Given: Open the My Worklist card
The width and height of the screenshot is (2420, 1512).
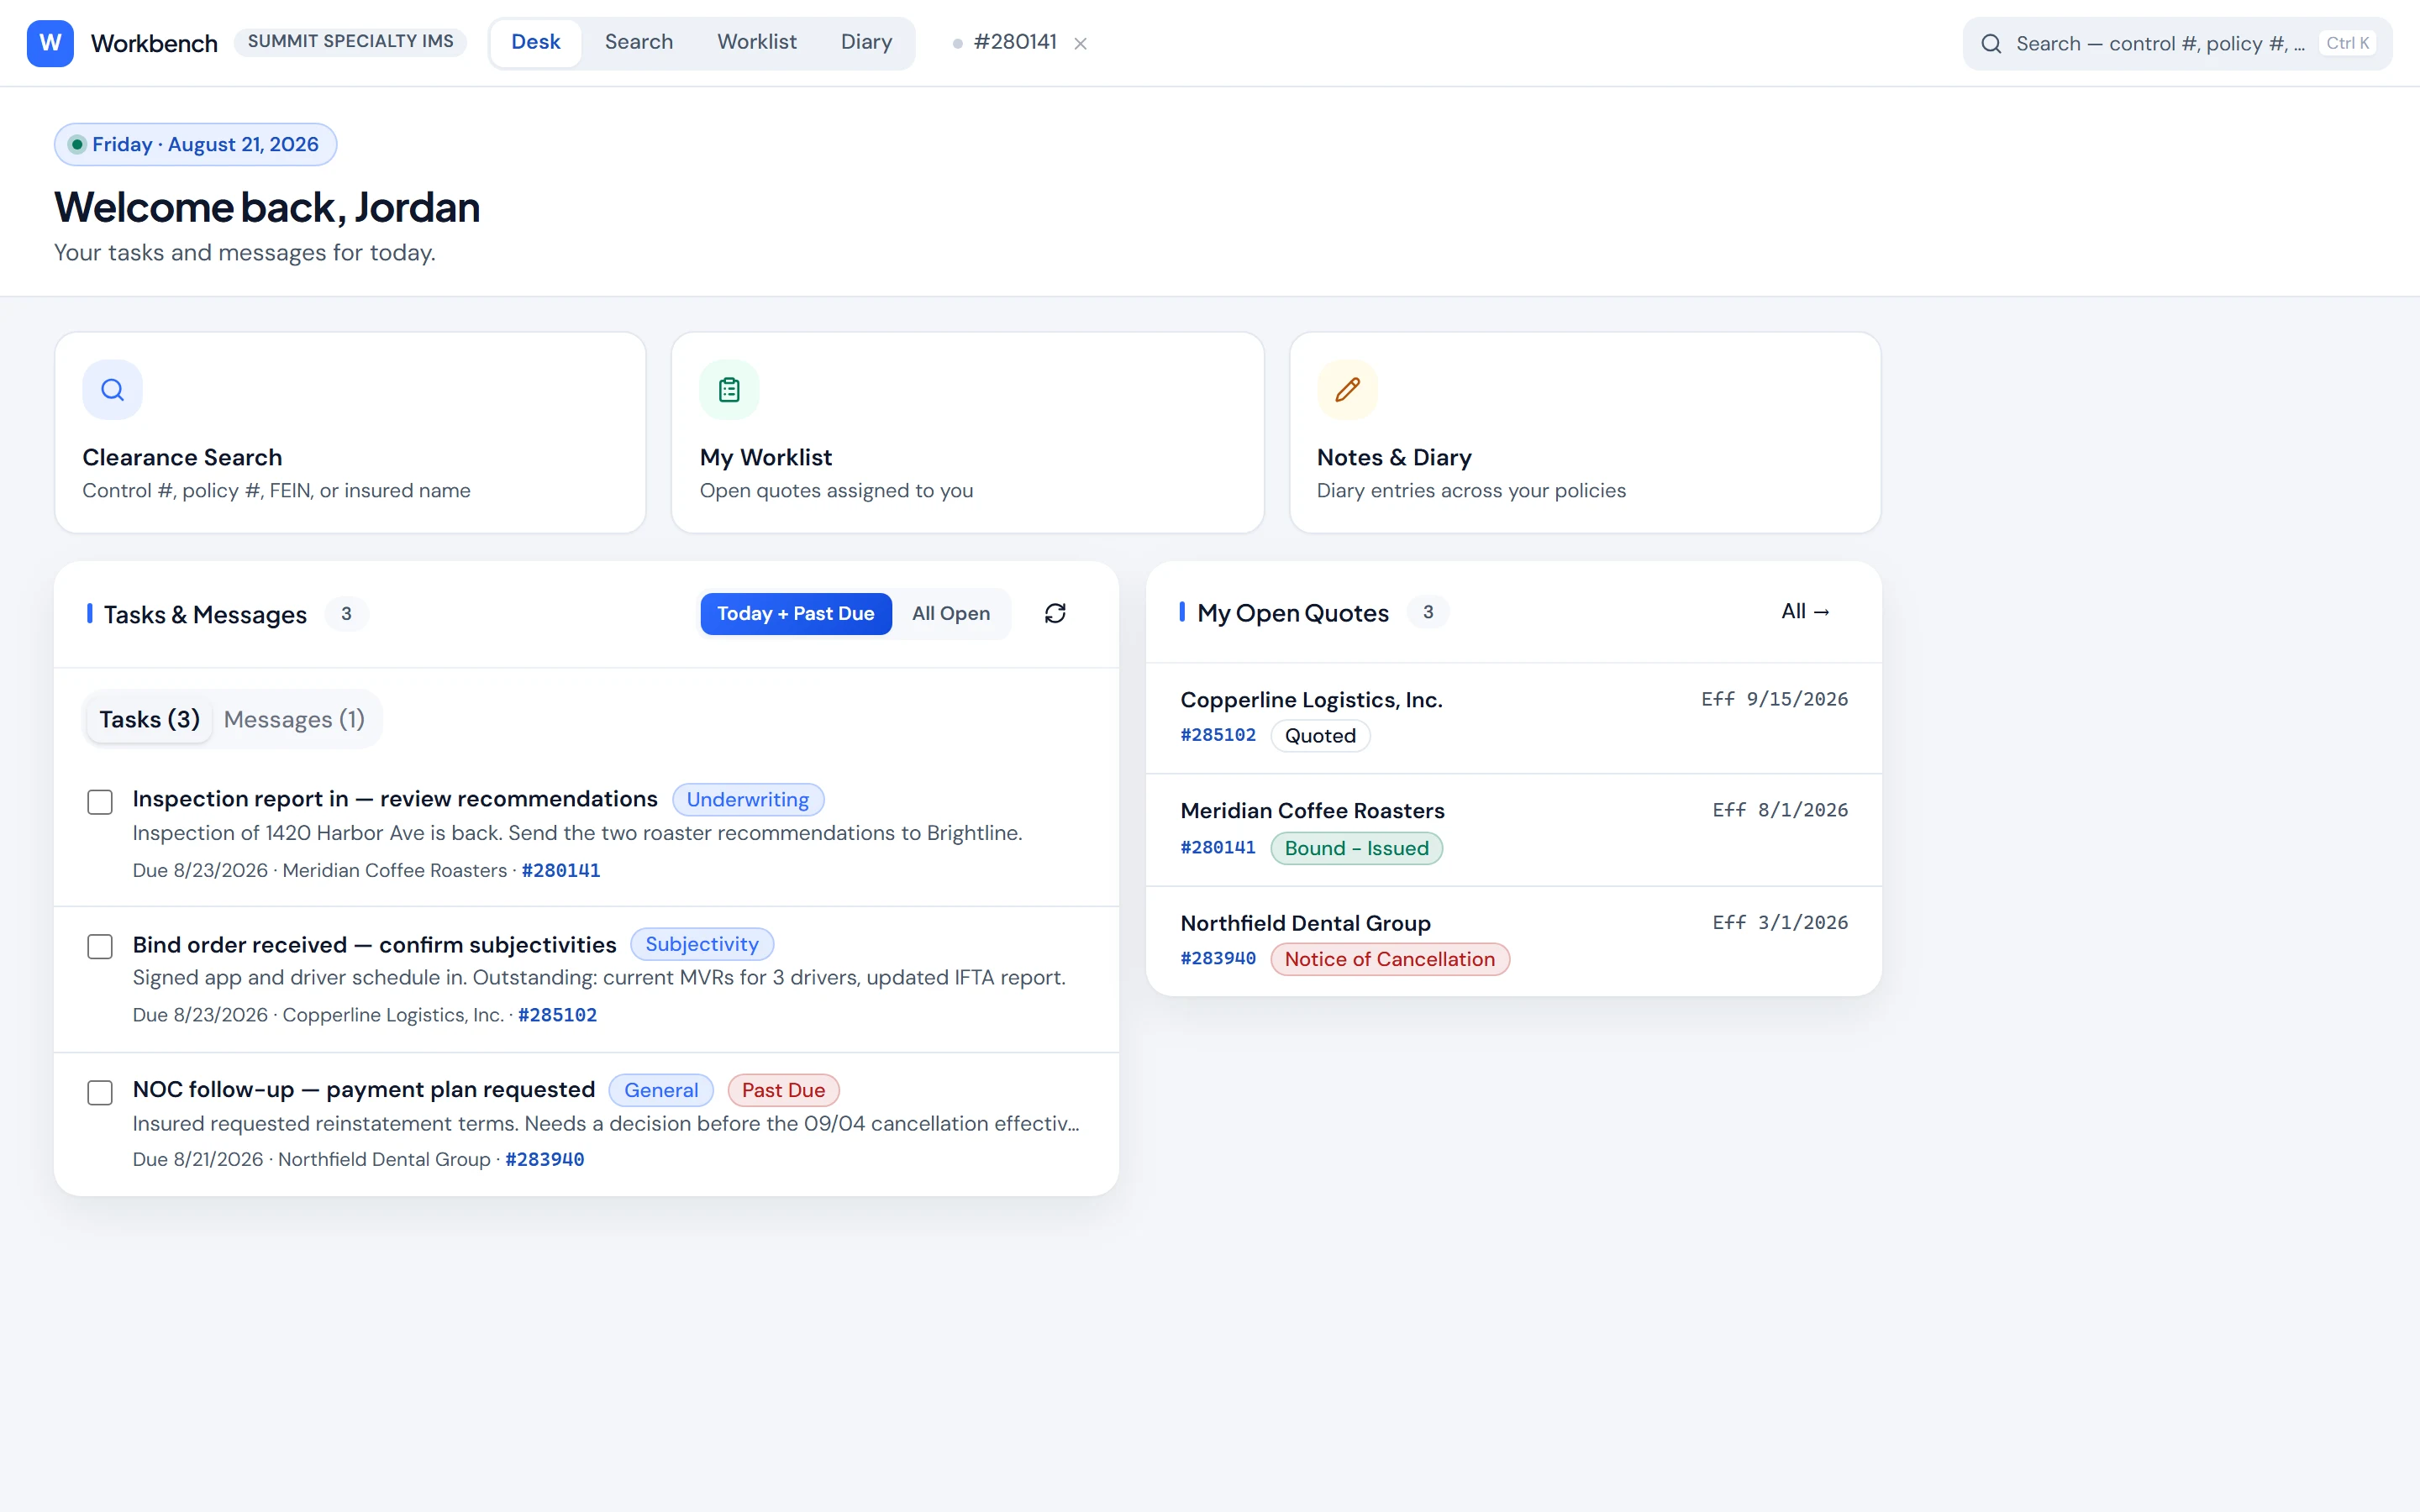Looking at the screenshot, I should (x=967, y=432).
